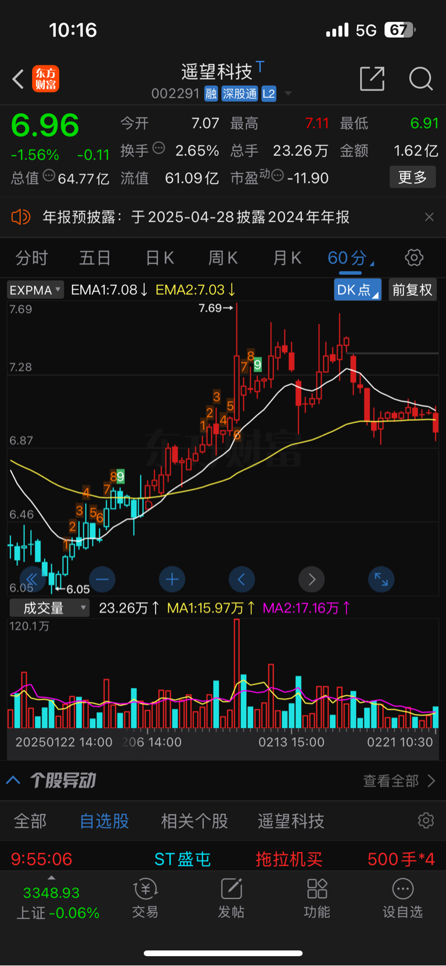This screenshot has width=446, height=966.
Task: Tap the 0213 15:00 date label
Action: [292, 742]
